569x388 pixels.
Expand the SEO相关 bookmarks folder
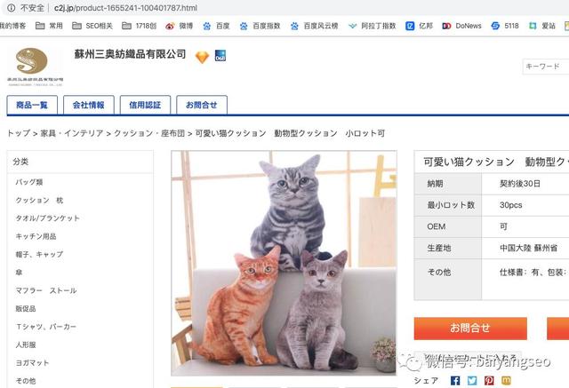tap(92, 26)
